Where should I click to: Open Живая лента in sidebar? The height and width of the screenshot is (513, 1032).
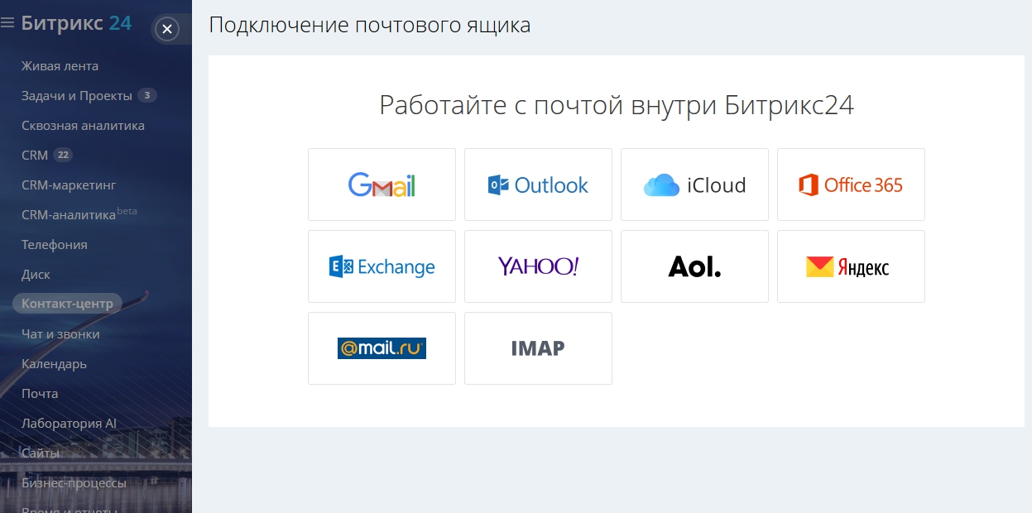pyautogui.click(x=60, y=66)
